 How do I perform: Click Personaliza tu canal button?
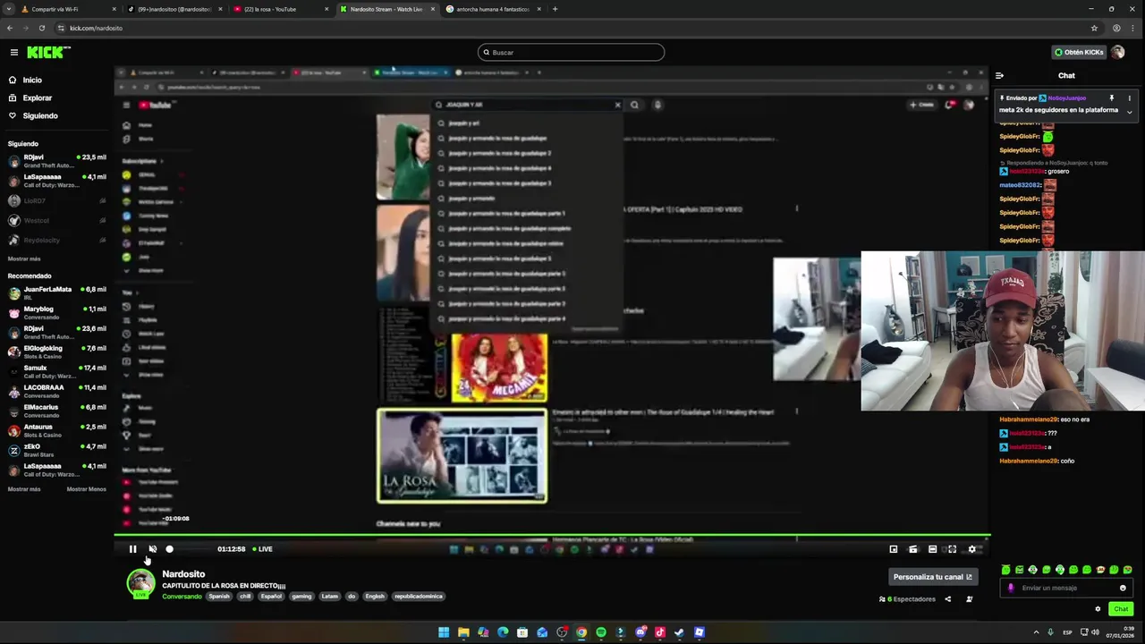click(933, 577)
